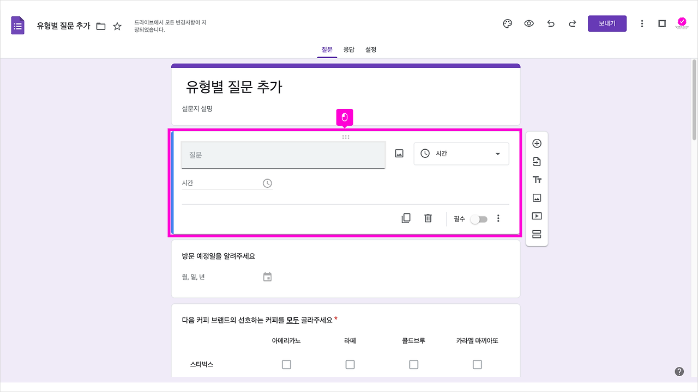Image resolution: width=698 pixels, height=392 pixels.
Task: Add an image using the sidebar image icon
Action: point(537,197)
